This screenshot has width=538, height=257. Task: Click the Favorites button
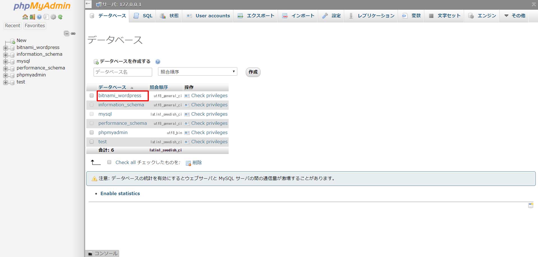tap(35, 25)
